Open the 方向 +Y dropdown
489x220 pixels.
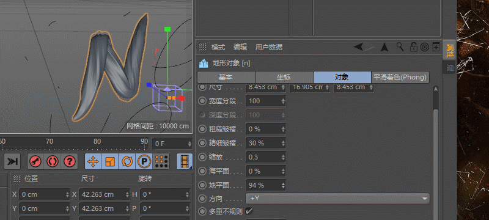pyautogui.click(x=338, y=199)
